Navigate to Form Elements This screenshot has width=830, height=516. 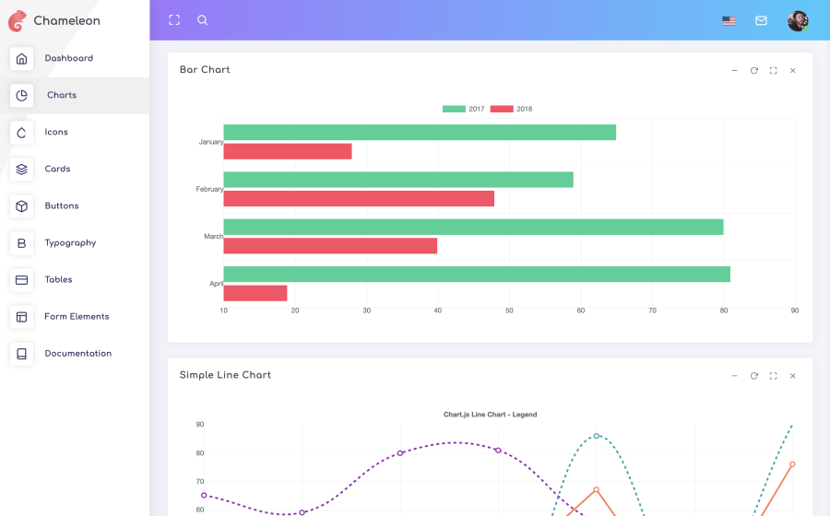pos(77,317)
